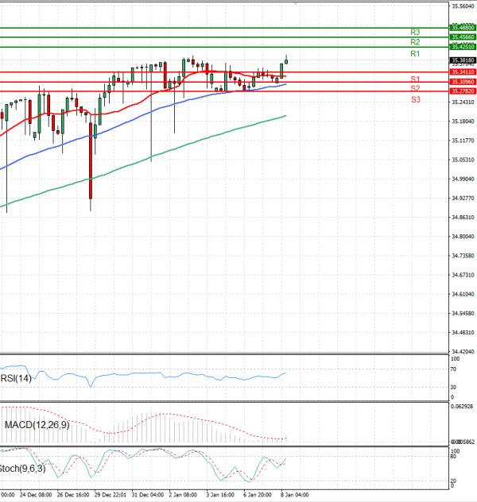The height and width of the screenshot is (502, 477).
Task: Click the 24 Dec 08:00 time label
Action: pyautogui.click(x=36, y=495)
